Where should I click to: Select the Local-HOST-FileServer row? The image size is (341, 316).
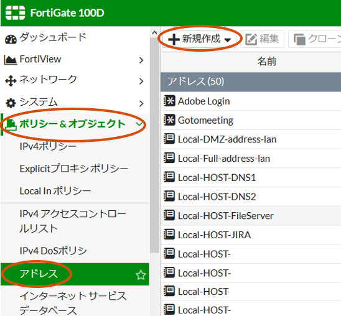(x=251, y=216)
